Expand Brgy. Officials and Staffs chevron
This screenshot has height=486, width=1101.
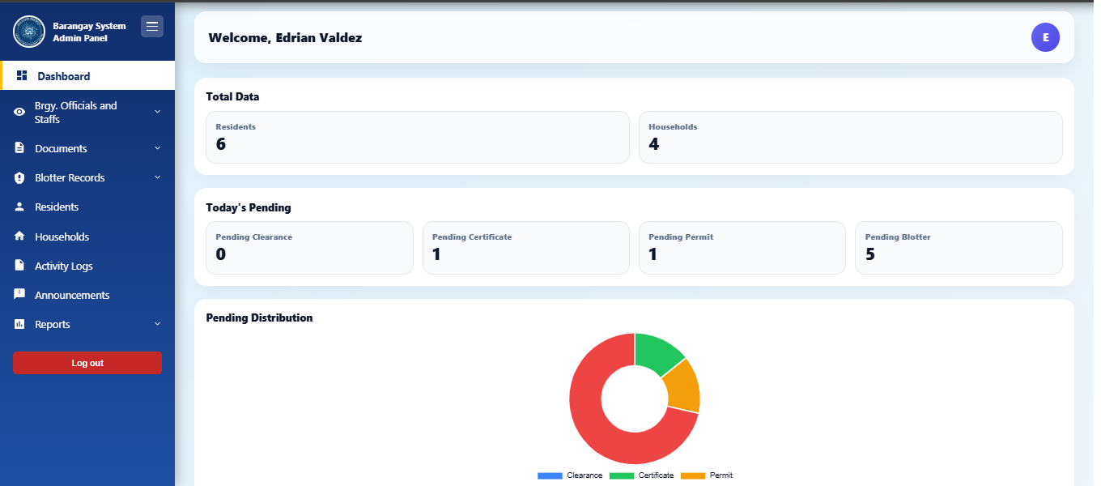[x=157, y=111]
